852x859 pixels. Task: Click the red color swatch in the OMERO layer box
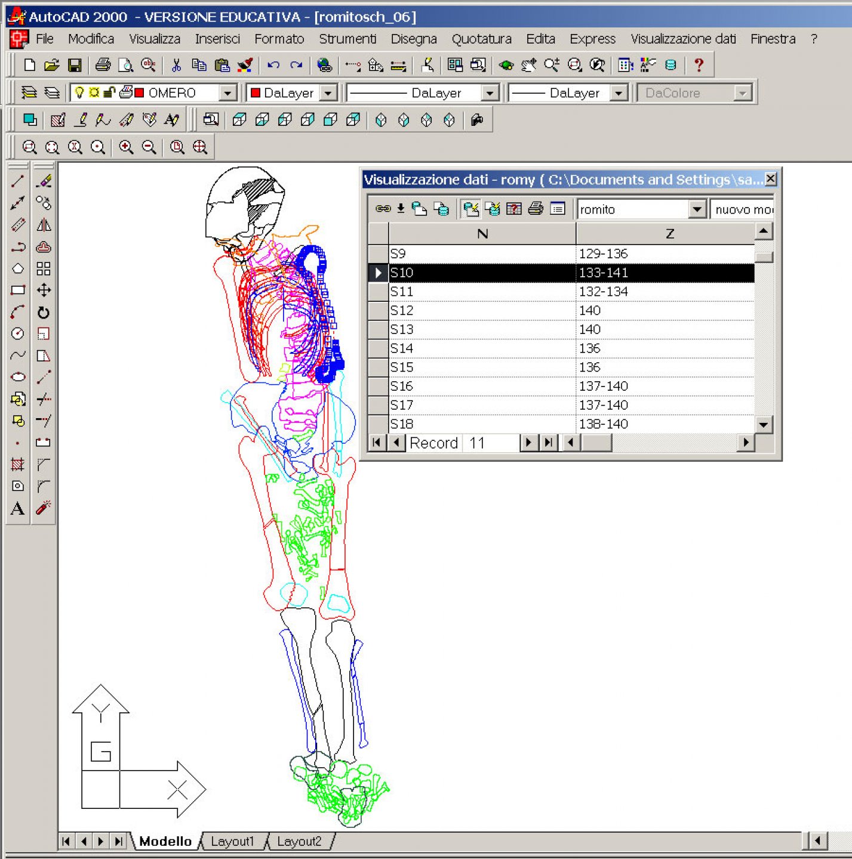pyautogui.click(x=140, y=93)
